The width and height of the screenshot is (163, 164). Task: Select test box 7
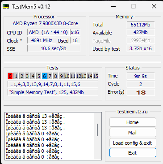pos(50,76)
